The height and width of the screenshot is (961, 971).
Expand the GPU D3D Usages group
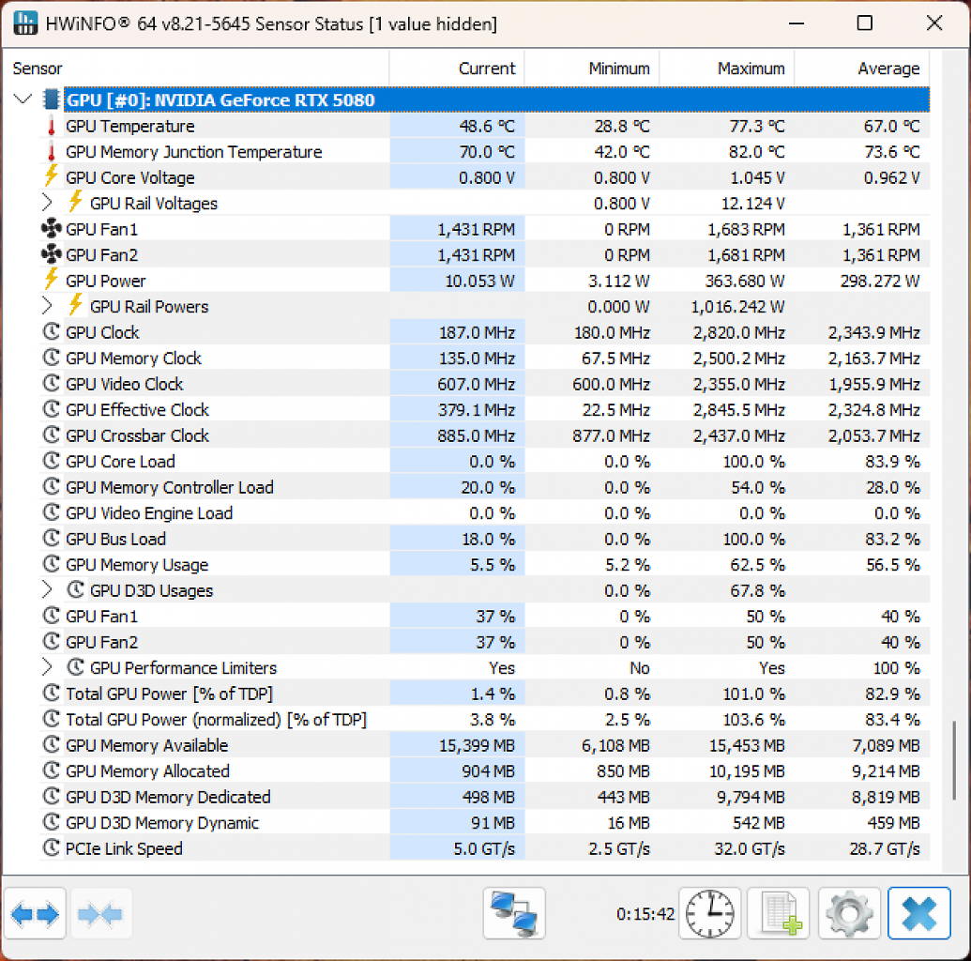(47, 590)
